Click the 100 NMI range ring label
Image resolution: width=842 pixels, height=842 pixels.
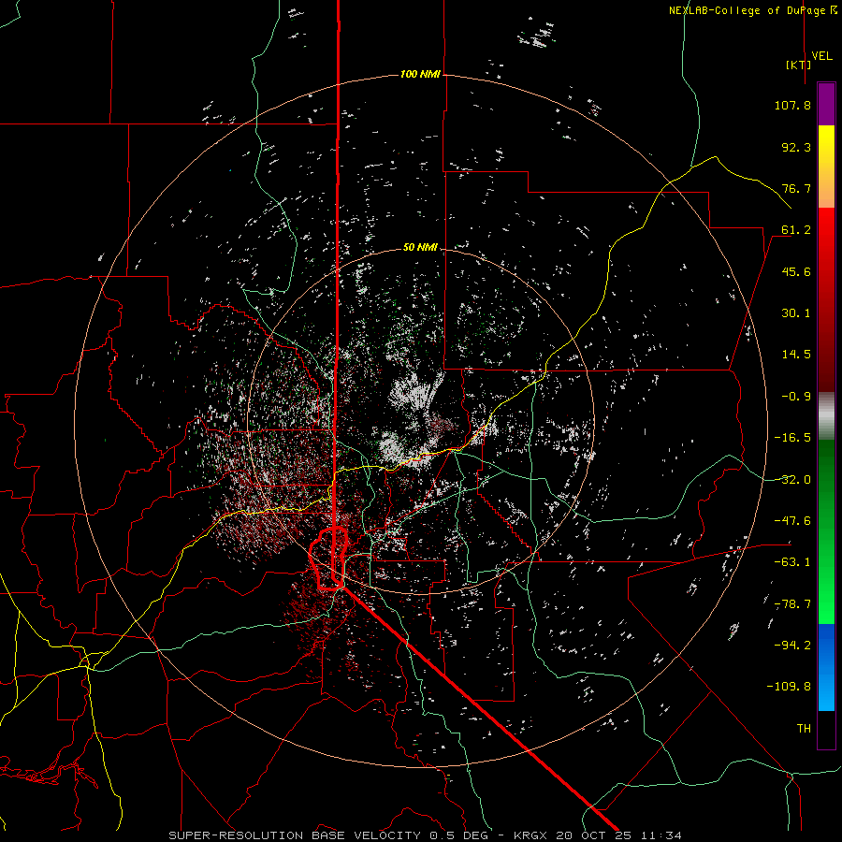pos(420,74)
